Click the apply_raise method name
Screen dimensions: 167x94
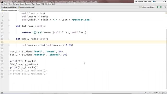[x=30, y=39]
